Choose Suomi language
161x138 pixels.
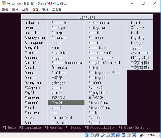pos(30,123)
